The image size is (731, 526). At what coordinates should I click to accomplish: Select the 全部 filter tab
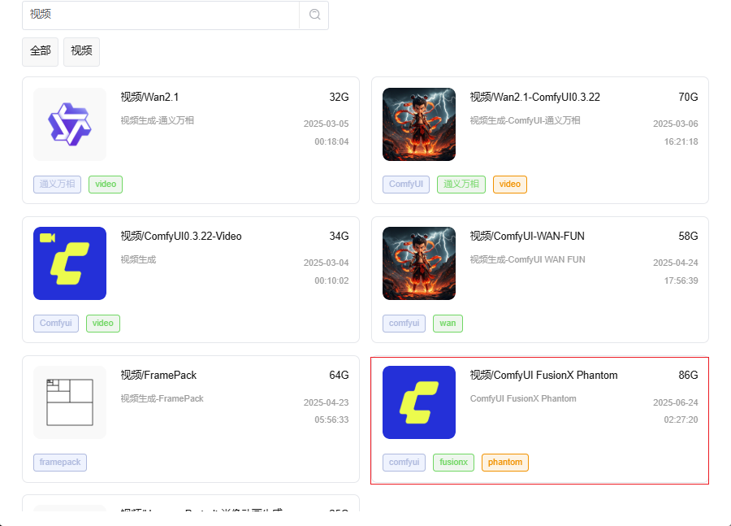[x=40, y=51]
